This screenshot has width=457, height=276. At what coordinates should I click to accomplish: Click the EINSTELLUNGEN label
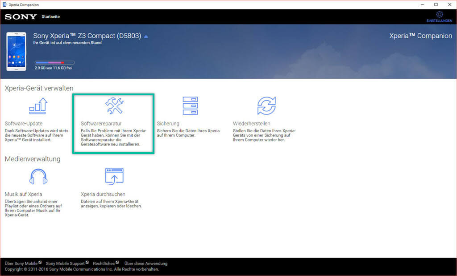(439, 20)
